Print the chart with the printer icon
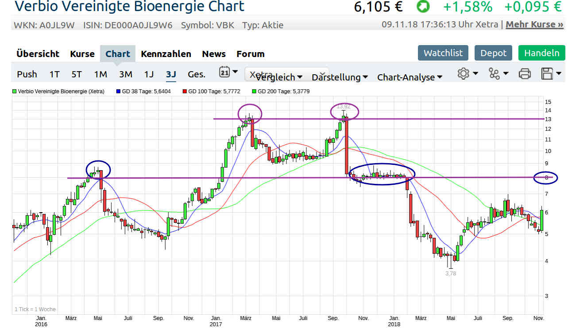Viewport: 568px width, 328px height. point(525,73)
